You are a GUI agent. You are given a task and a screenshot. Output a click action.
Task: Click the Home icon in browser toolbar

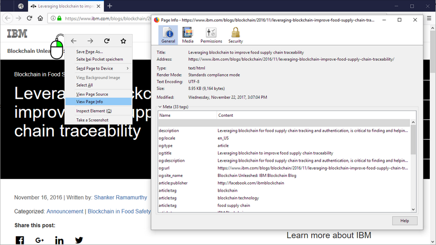pyautogui.click(x=40, y=18)
